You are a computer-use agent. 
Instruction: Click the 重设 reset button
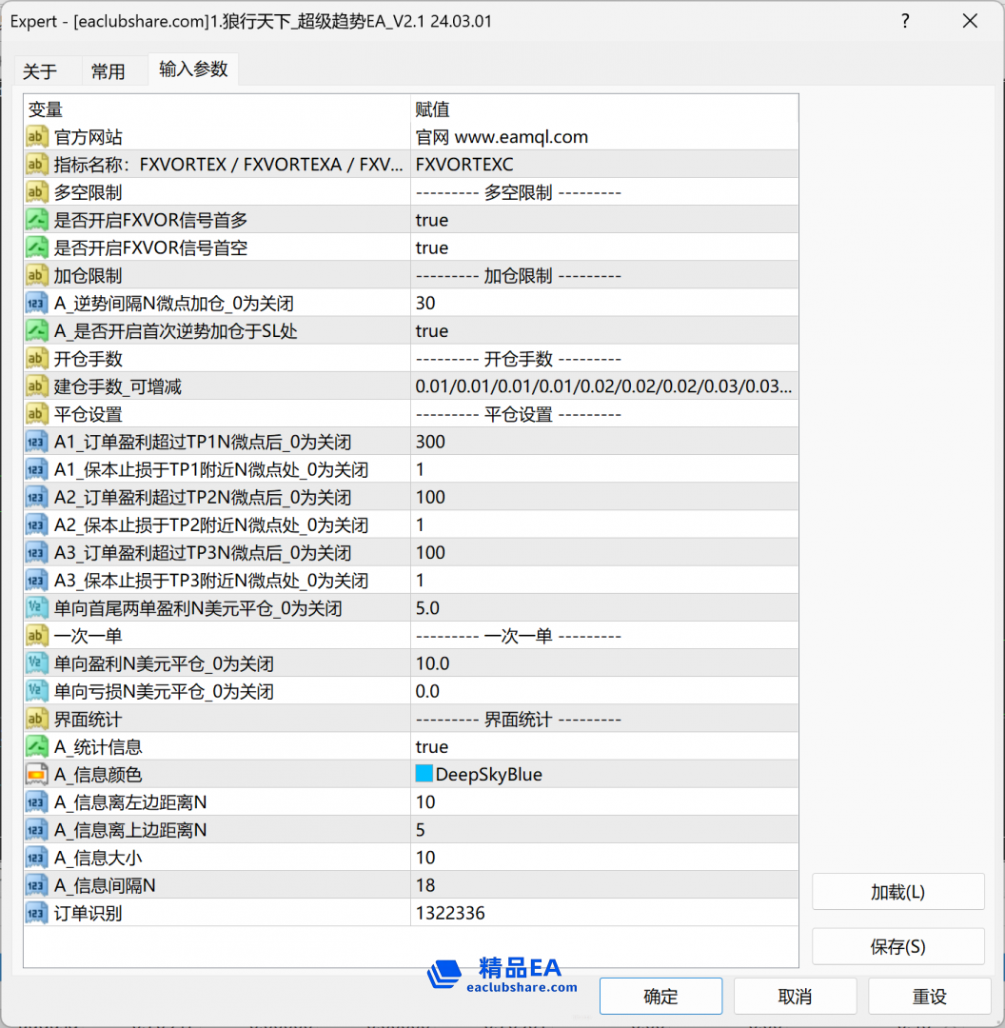click(929, 997)
